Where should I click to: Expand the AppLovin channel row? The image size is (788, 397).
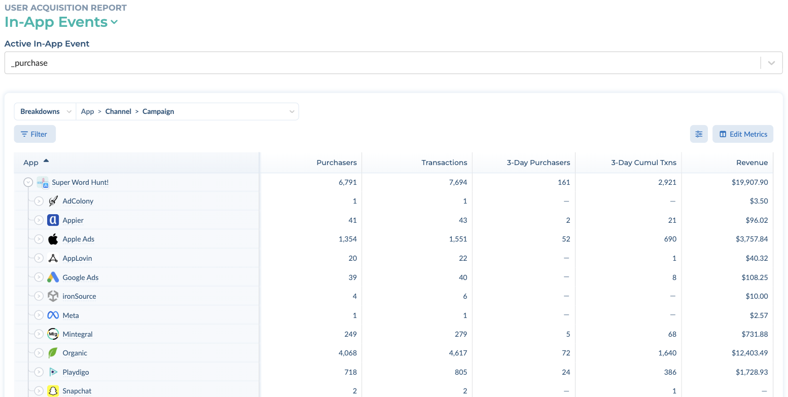point(39,258)
